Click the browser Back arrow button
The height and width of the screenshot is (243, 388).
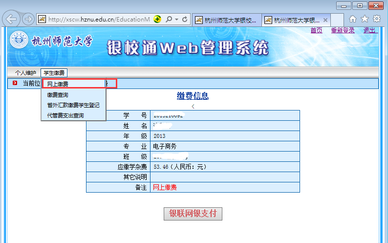12,20
